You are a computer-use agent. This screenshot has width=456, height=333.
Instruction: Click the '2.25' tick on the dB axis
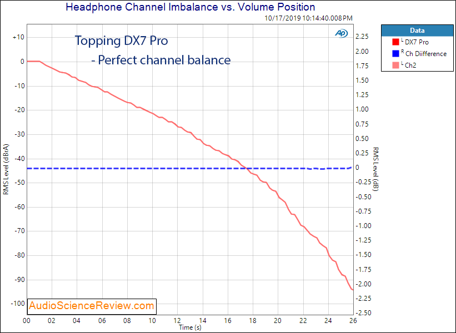(x=362, y=37)
